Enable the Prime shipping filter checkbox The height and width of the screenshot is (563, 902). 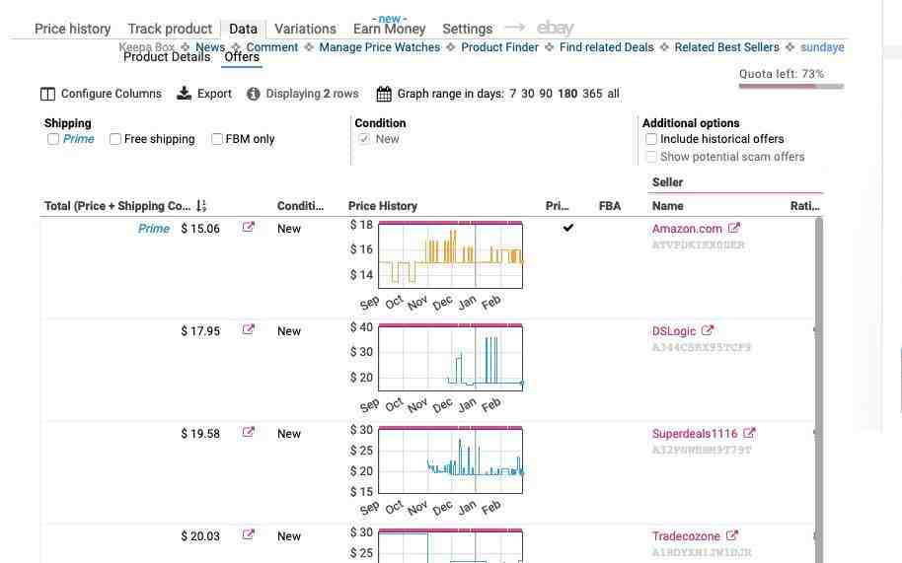[x=53, y=139]
